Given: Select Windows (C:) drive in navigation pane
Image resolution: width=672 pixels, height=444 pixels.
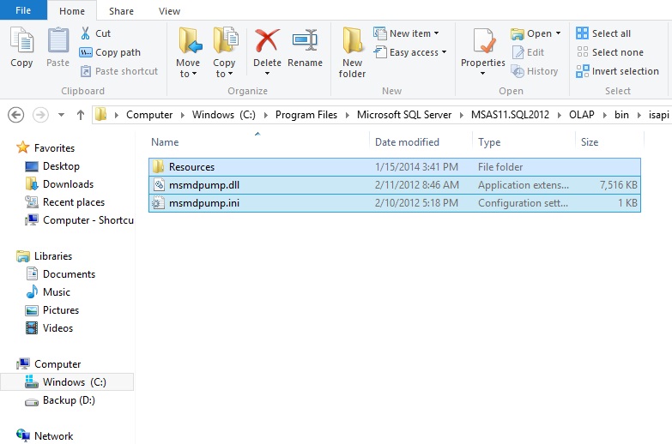Looking at the screenshot, I should coord(67,382).
